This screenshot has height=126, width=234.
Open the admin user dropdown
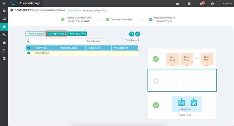click(x=227, y=3)
